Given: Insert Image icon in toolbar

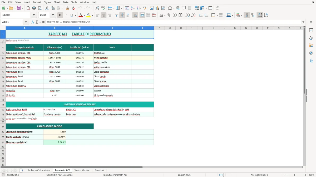Looking at the screenshot, I should [x=152, y=8].
